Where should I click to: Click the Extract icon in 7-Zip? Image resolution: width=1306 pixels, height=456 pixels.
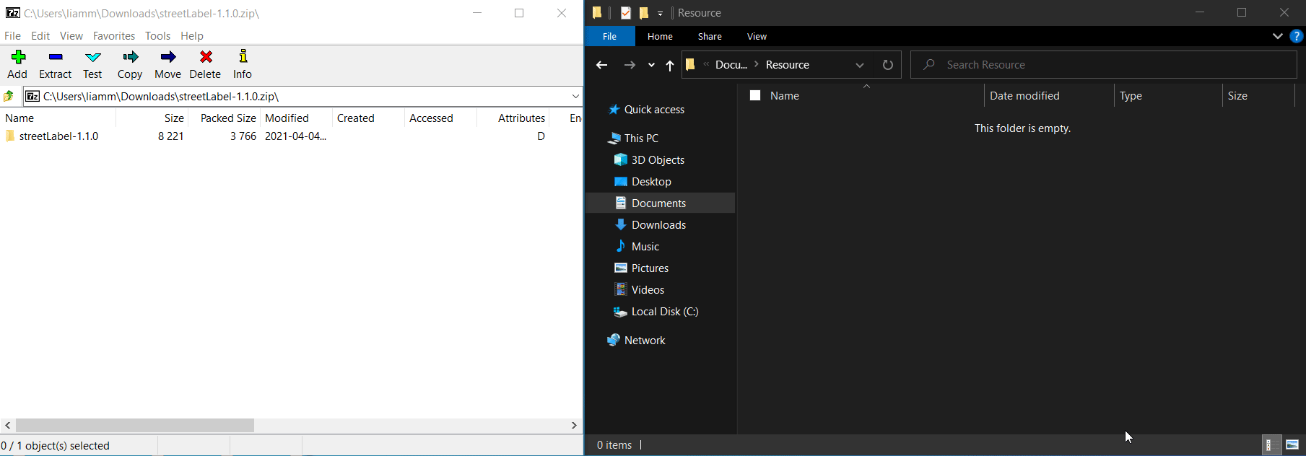point(56,63)
